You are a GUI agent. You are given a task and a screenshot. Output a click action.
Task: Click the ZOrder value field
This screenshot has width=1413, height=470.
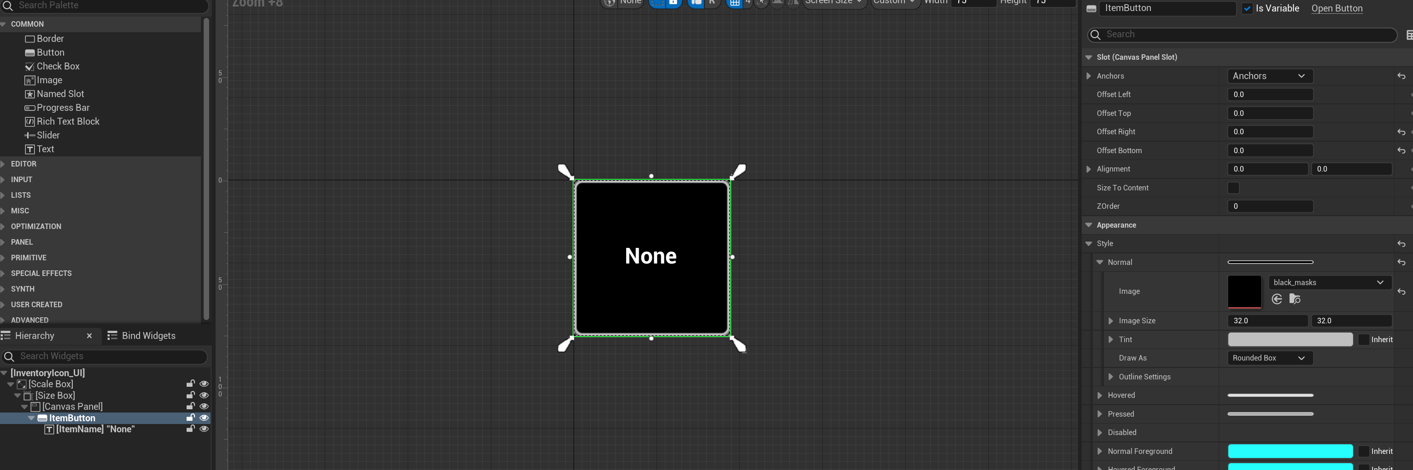click(1270, 206)
